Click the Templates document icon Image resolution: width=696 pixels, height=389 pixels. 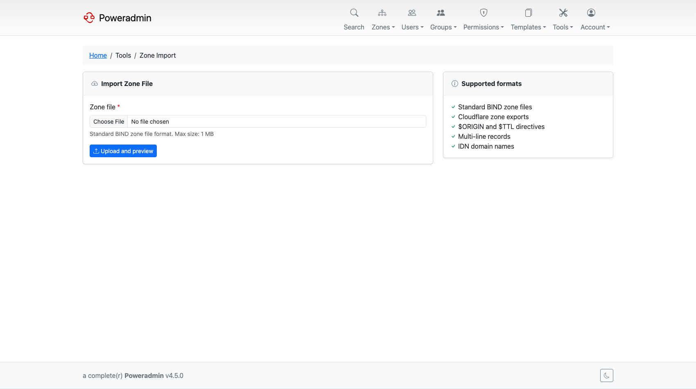point(529,13)
